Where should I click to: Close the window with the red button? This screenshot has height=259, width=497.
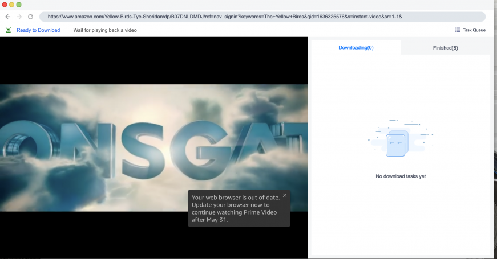click(x=5, y=5)
